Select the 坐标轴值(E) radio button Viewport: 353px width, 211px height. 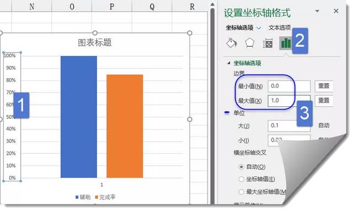[x=241, y=179]
